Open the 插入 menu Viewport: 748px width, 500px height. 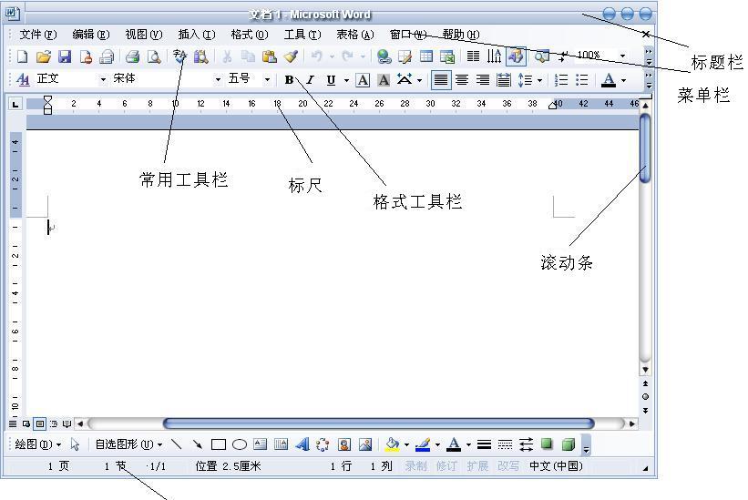[x=197, y=35]
